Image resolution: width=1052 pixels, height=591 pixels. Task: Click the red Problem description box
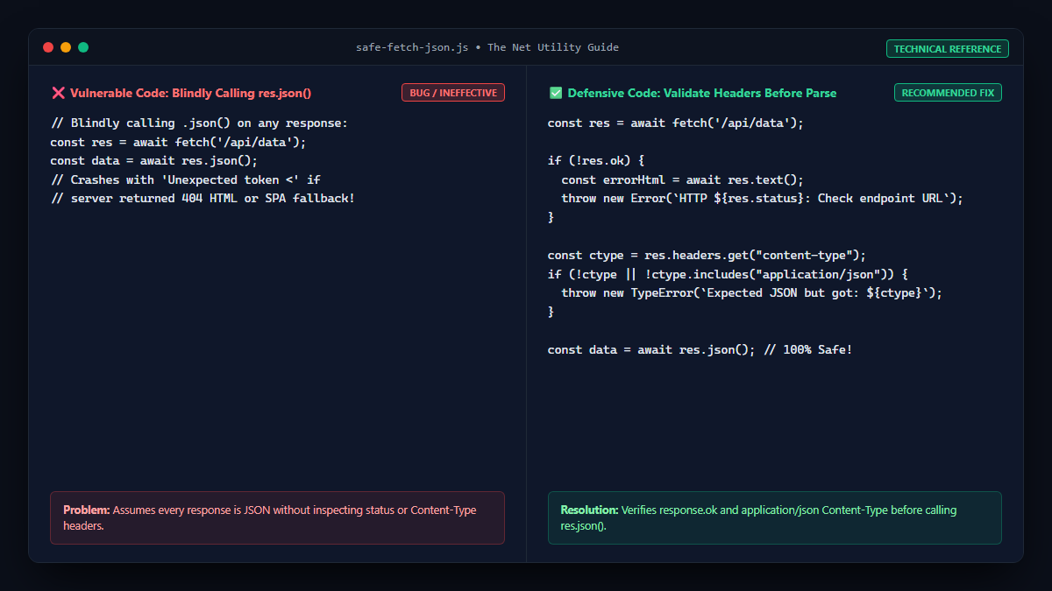tap(277, 517)
